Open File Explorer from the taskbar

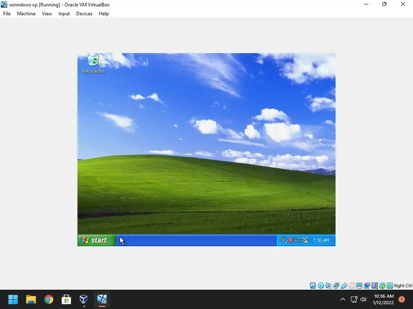pyautogui.click(x=31, y=299)
